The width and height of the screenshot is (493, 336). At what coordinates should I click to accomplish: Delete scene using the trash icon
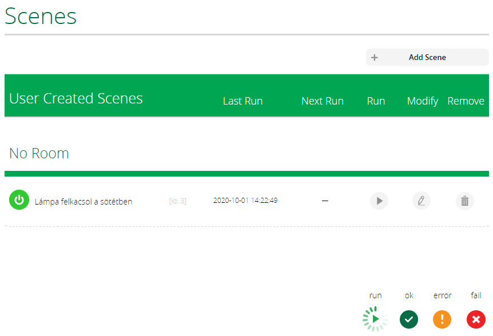coord(464,201)
